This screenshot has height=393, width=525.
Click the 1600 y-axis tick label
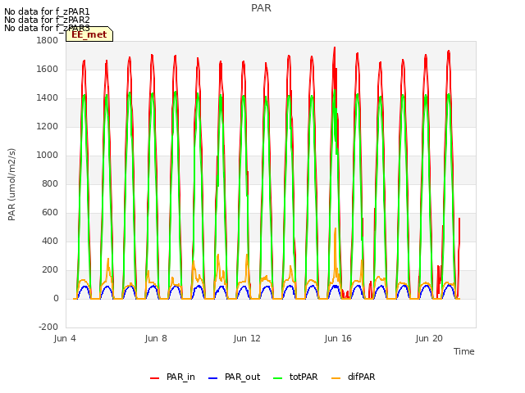coord(48,69)
